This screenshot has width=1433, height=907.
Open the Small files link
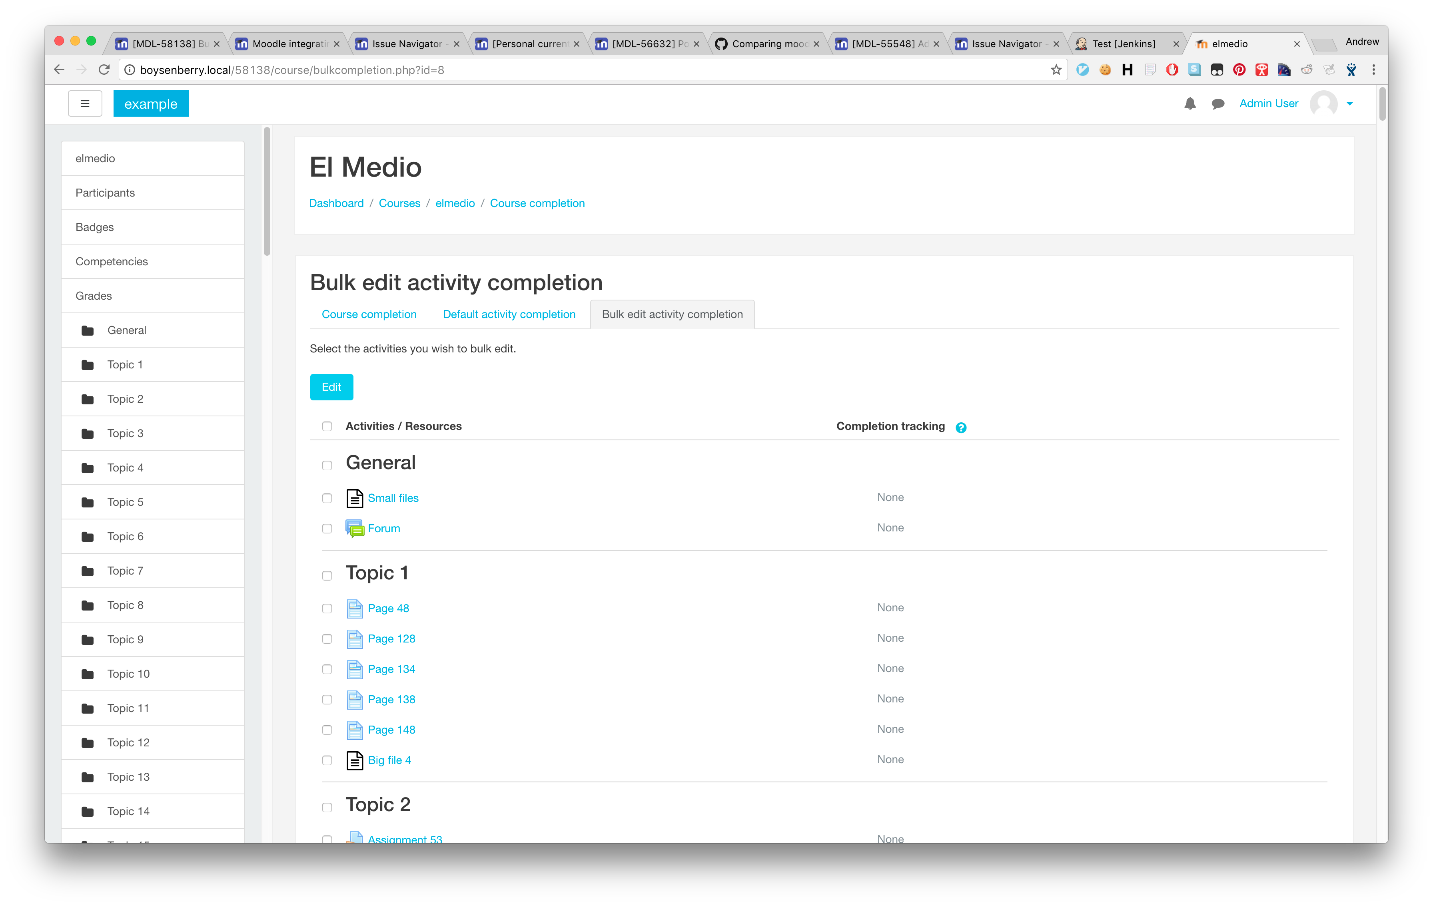(x=393, y=498)
